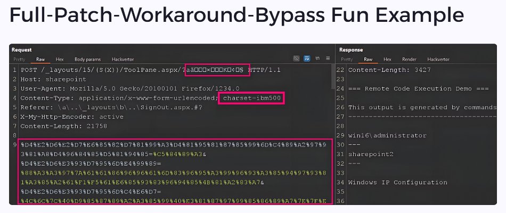
Task: Click 'Content-Length: 3427' in the response
Action: point(389,70)
